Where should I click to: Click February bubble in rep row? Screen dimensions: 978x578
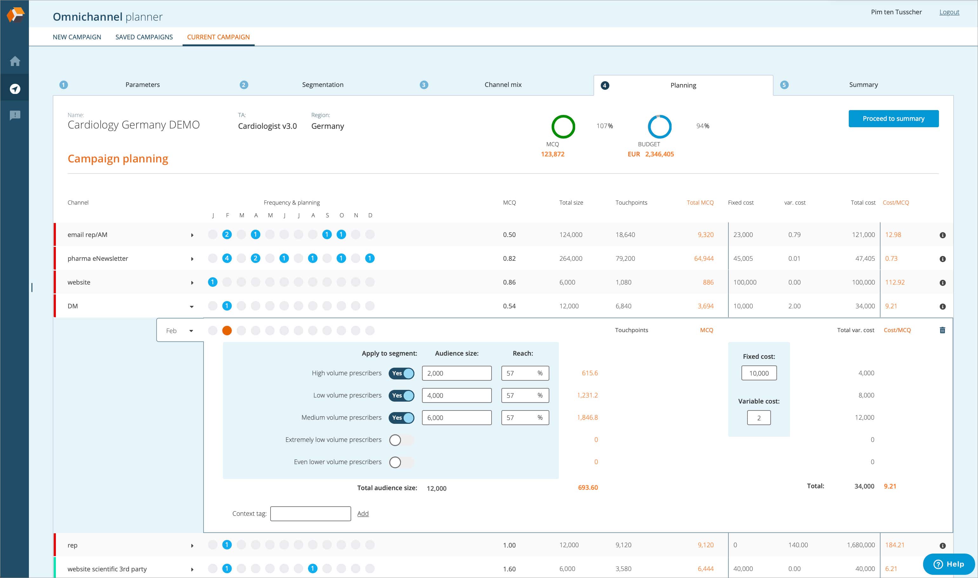coord(227,545)
